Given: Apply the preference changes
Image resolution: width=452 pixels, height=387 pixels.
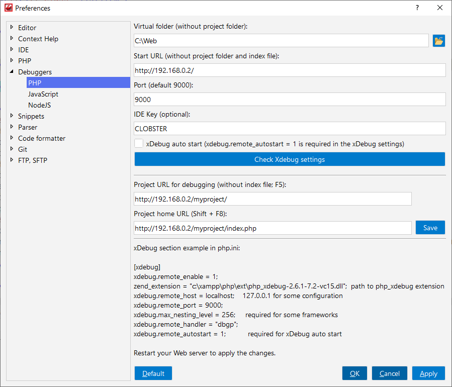Looking at the screenshot, I should (x=428, y=373).
